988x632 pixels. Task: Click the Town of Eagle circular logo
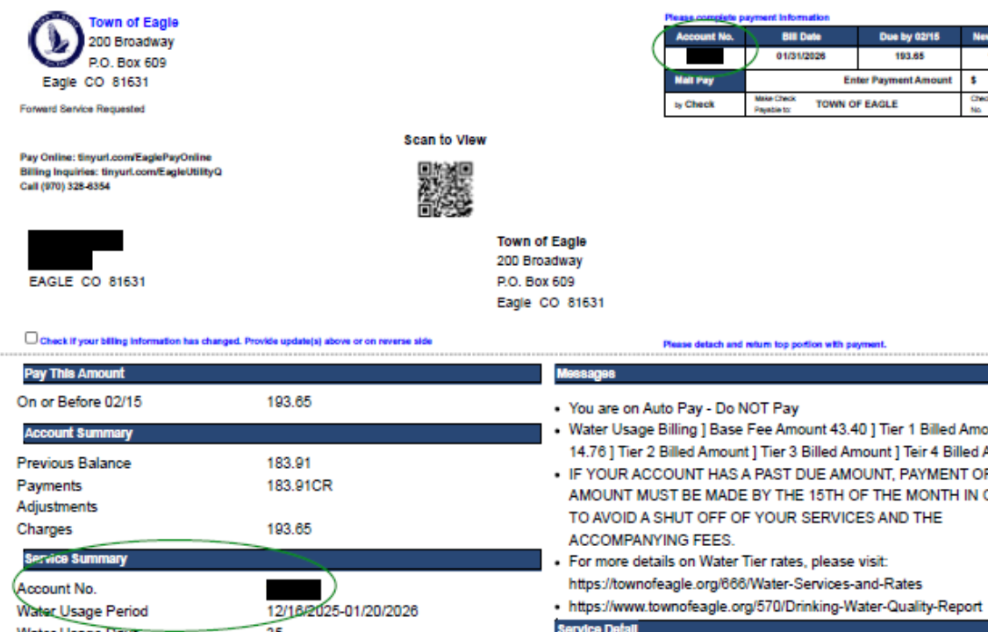click(56, 39)
